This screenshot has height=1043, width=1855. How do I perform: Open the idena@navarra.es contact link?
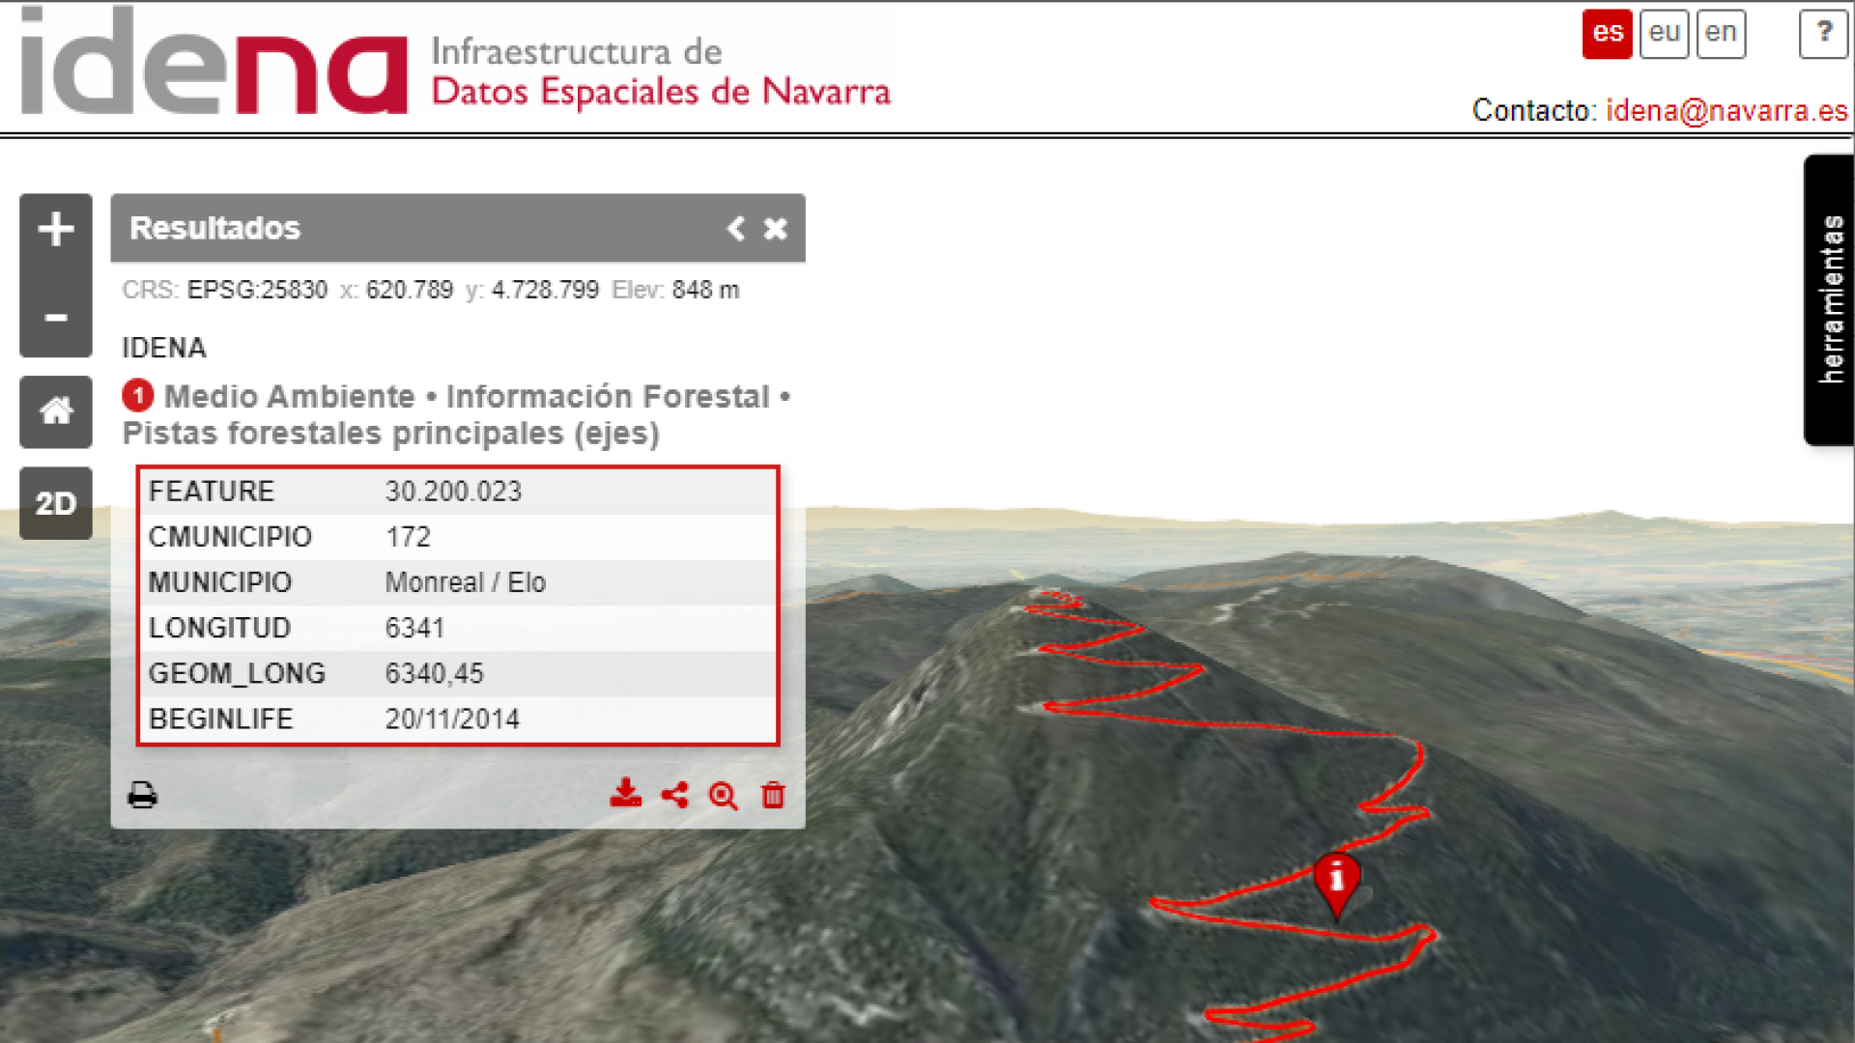coord(1727,111)
